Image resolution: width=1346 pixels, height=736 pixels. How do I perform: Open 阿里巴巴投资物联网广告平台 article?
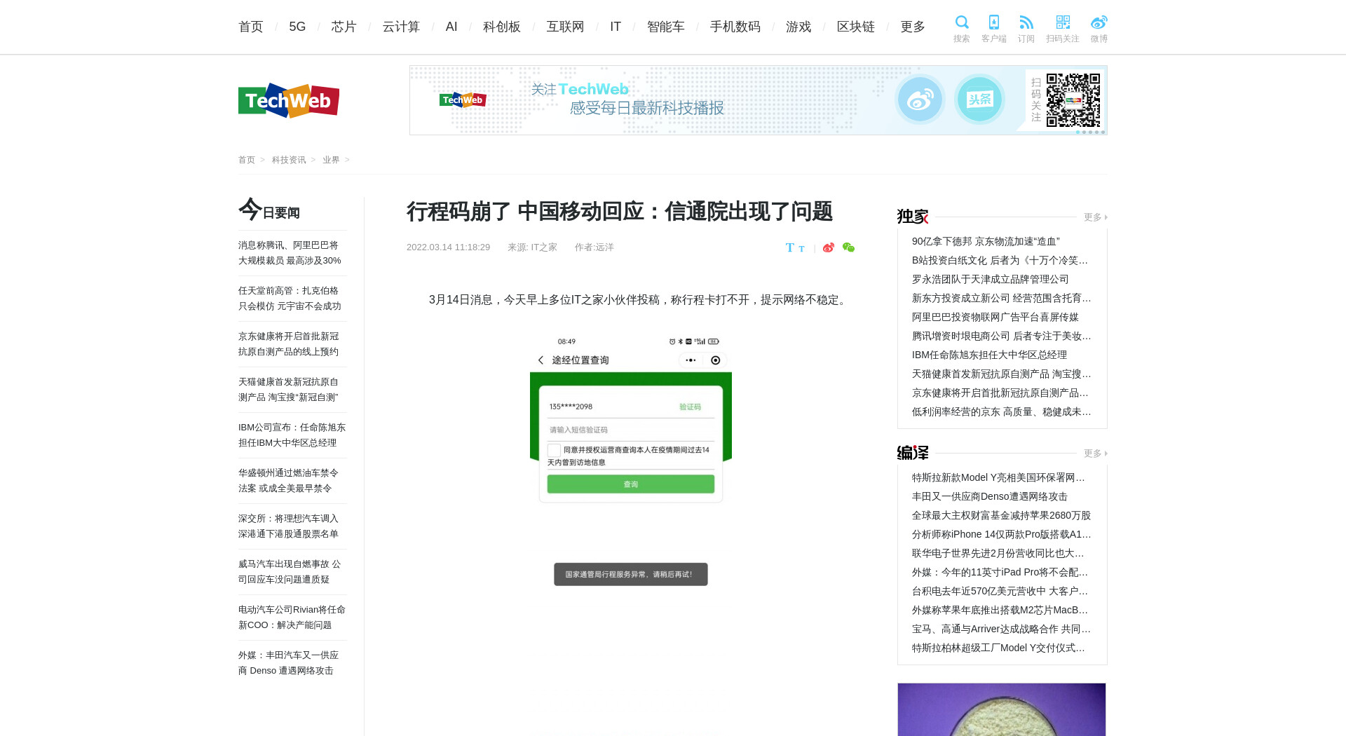[x=995, y=317]
